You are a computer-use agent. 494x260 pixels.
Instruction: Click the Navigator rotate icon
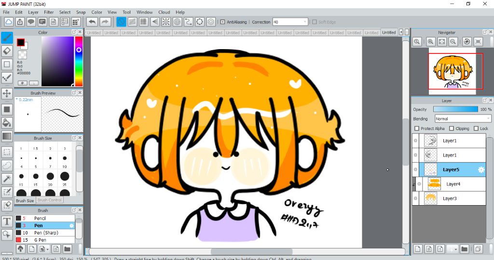(467, 41)
